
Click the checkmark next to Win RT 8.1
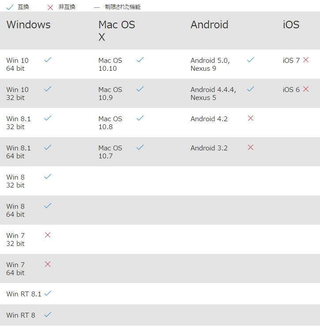(x=48, y=293)
